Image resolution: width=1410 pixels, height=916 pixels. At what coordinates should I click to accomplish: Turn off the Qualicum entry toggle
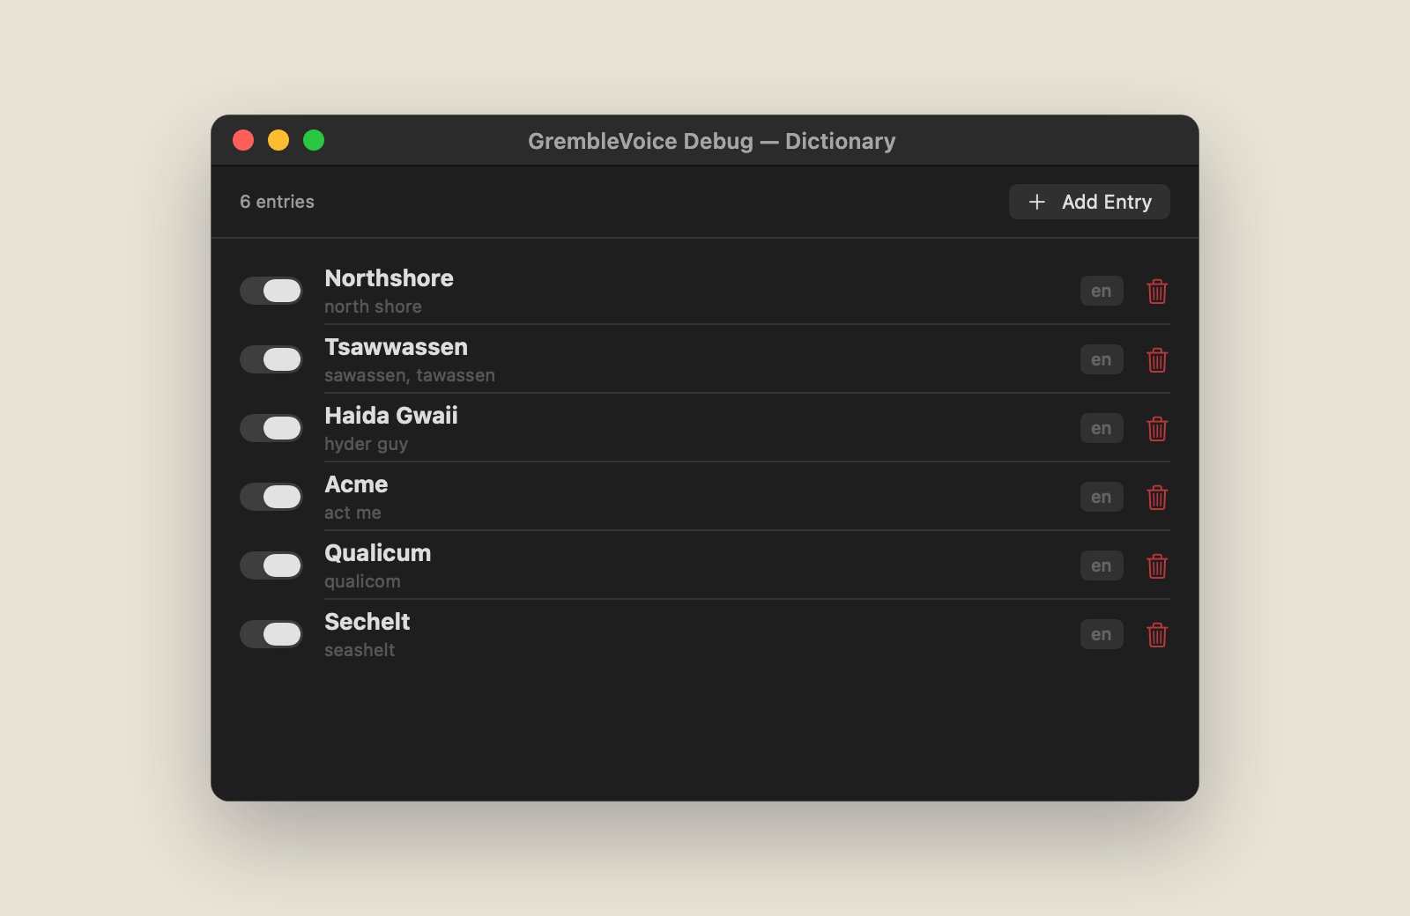coord(271,565)
